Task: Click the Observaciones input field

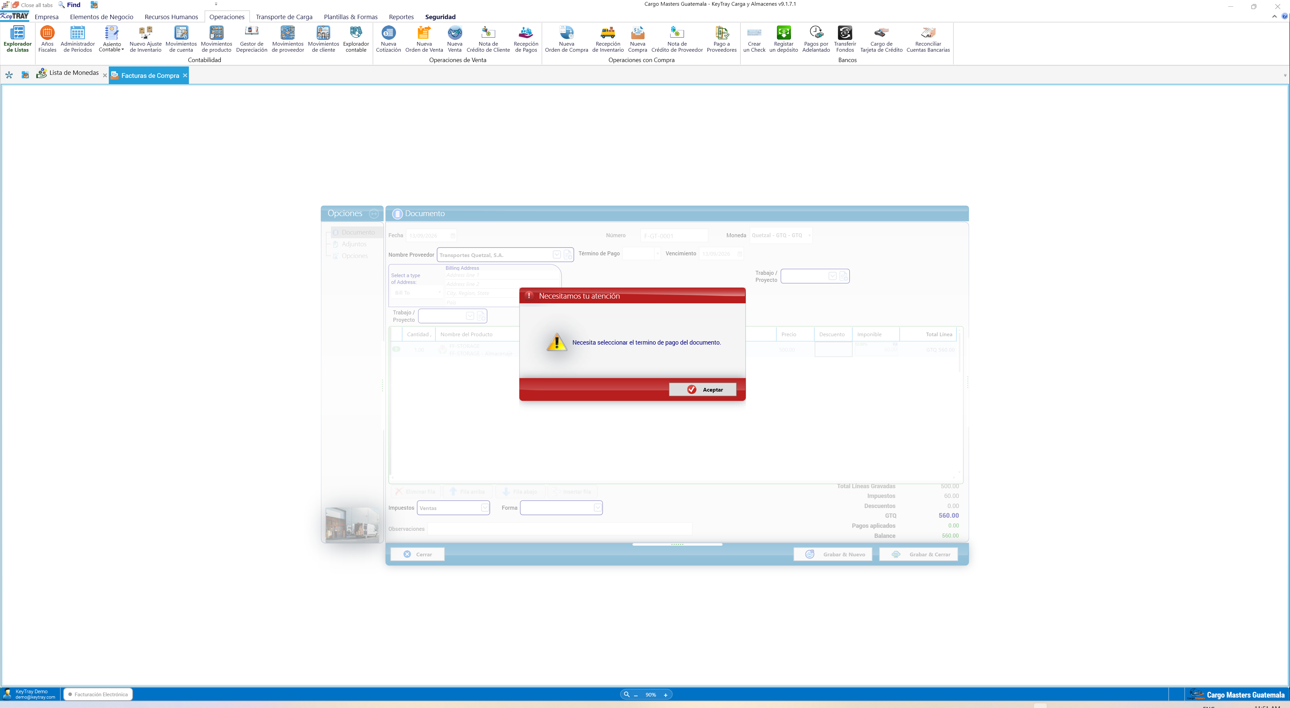Action: (559, 529)
